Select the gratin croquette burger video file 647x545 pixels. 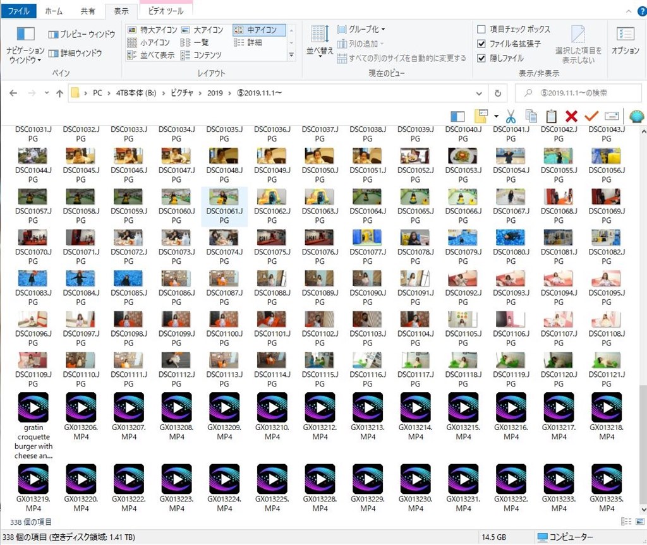(33, 426)
